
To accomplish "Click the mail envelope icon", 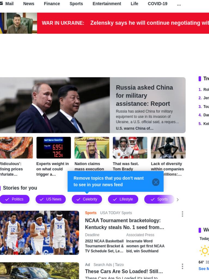I will tap(1, 4).
